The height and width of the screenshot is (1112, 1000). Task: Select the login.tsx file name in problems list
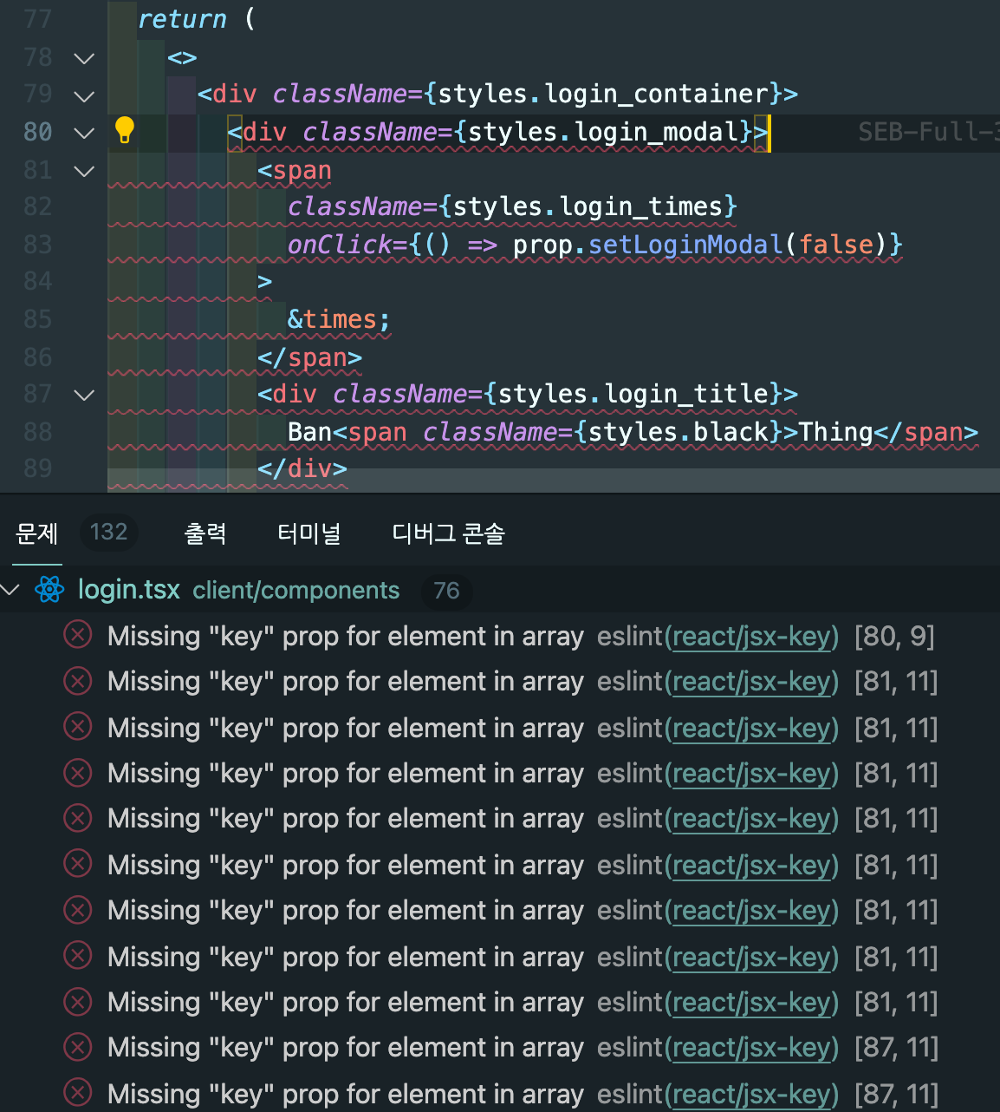(x=129, y=590)
